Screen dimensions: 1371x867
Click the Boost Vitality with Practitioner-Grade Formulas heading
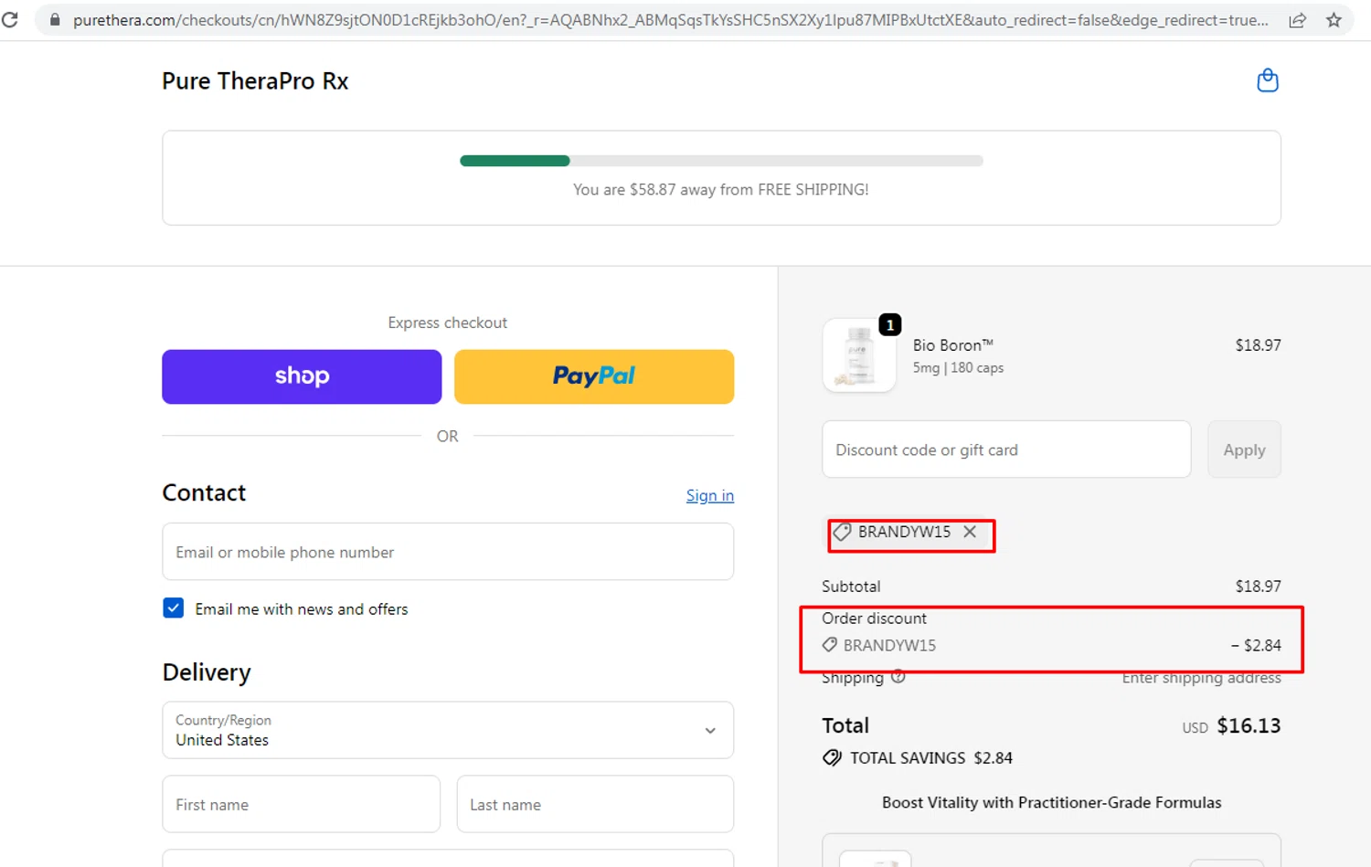coord(1051,802)
